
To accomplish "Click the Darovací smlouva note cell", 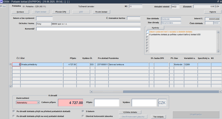I will click(129, 64).
